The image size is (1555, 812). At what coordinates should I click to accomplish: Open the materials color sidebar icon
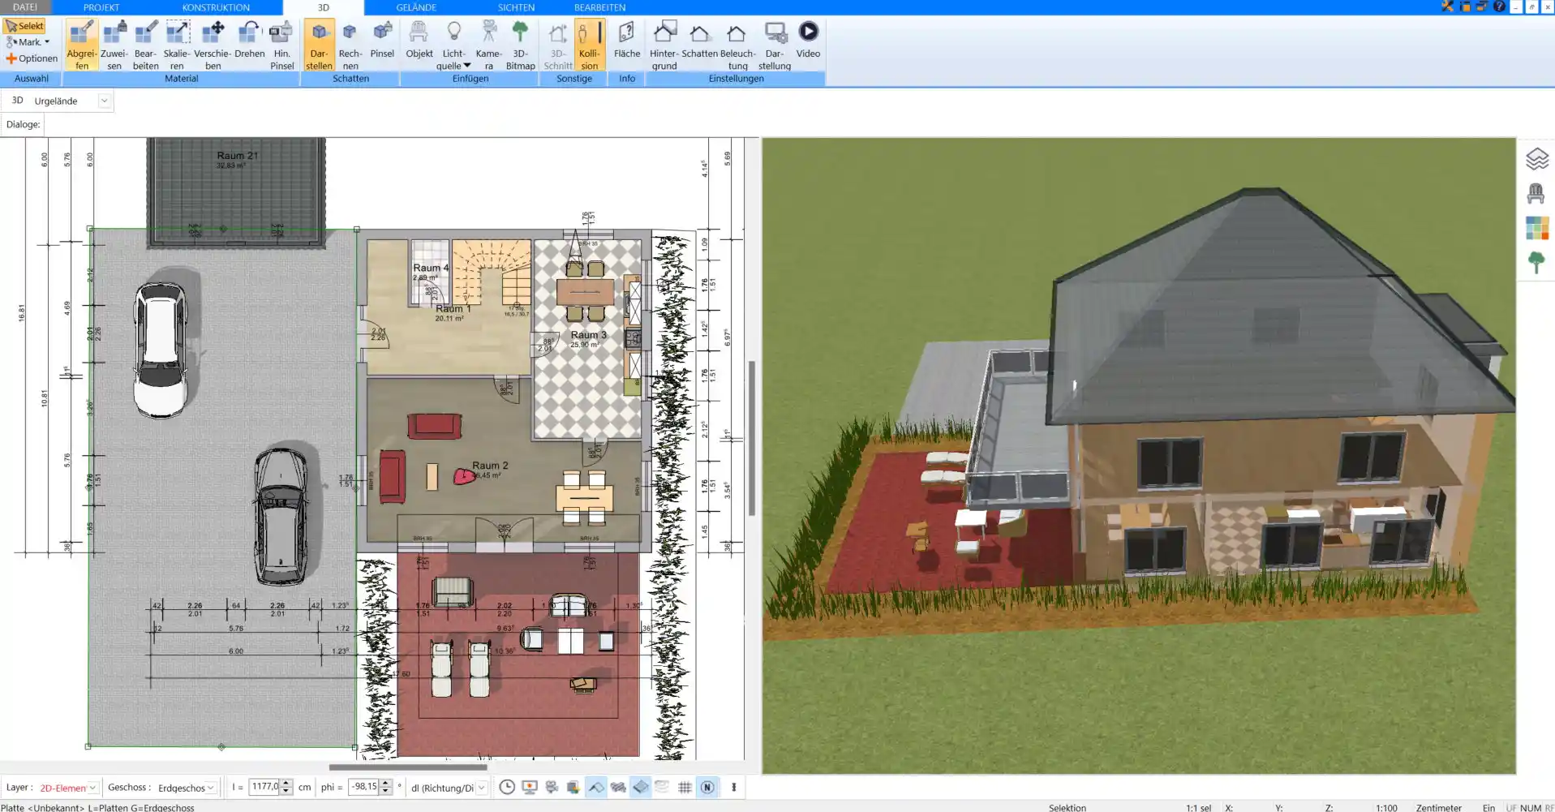pyautogui.click(x=1536, y=228)
